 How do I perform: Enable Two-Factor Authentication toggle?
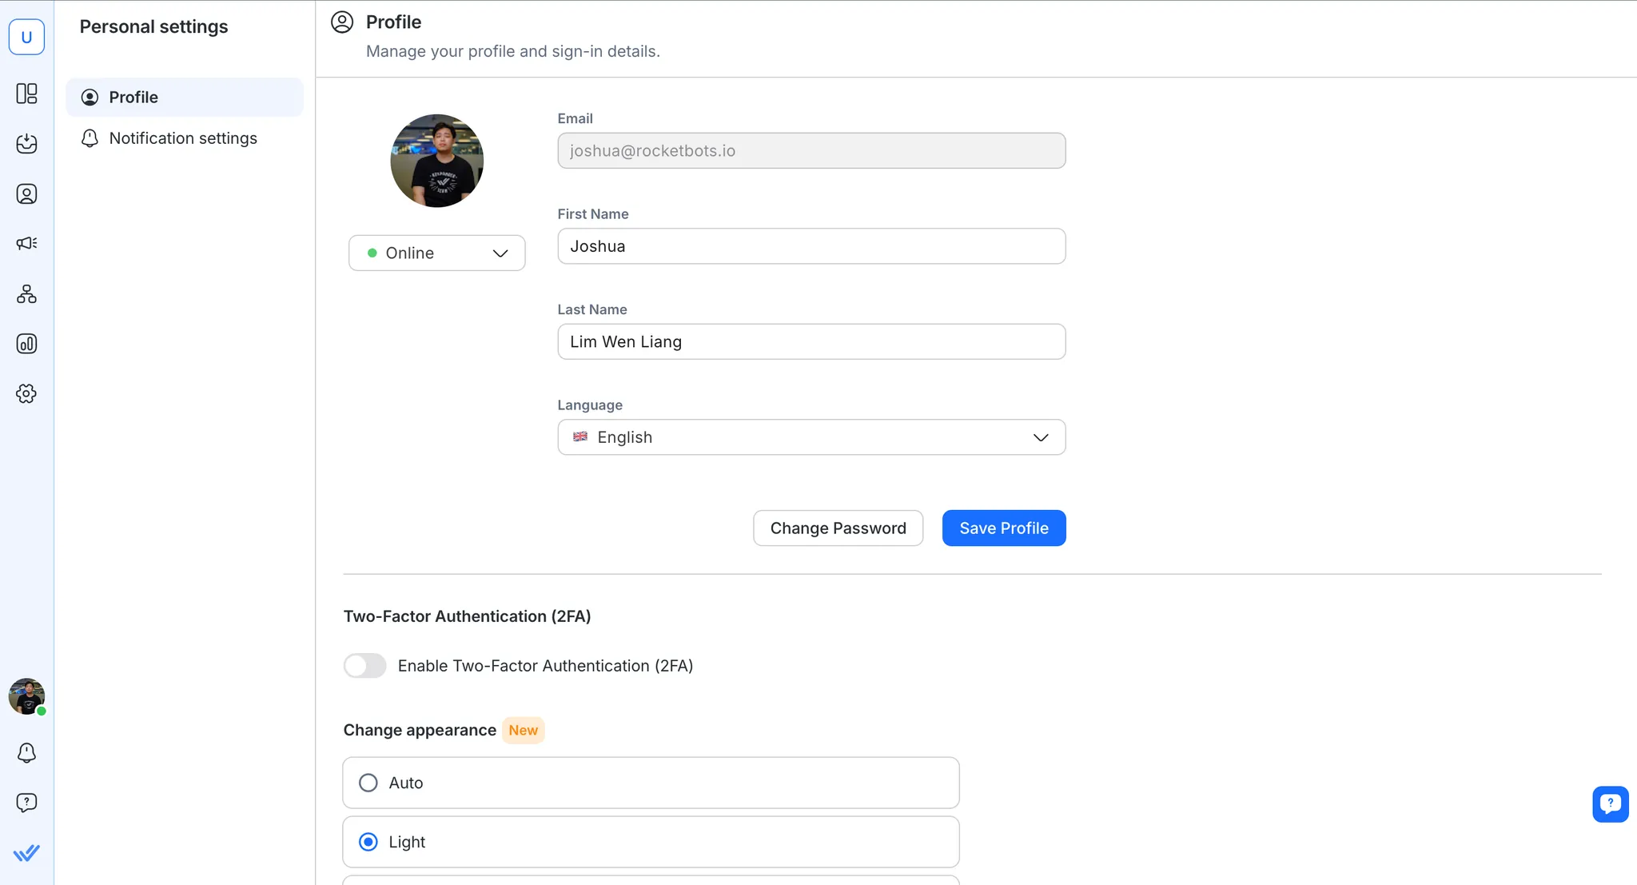(x=364, y=666)
